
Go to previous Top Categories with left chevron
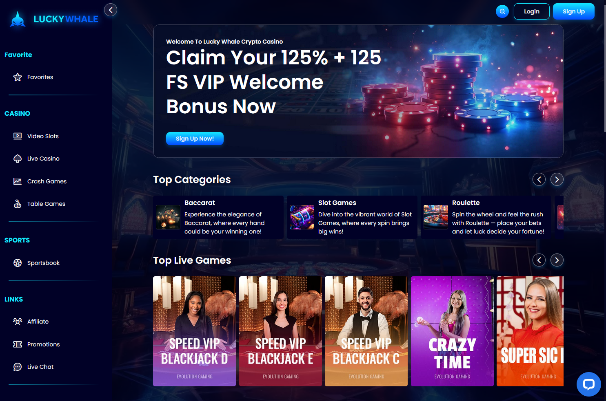click(x=539, y=179)
